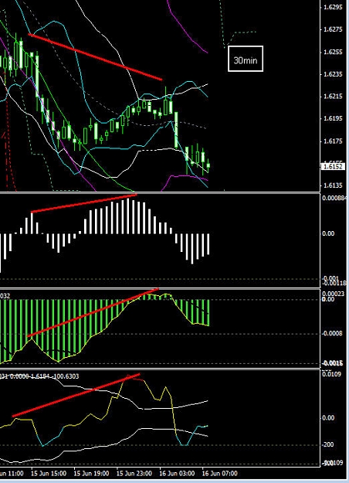Click the 0.0109 value on bottom indicator scale
The width and height of the screenshot is (349, 483).
(332, 374)
